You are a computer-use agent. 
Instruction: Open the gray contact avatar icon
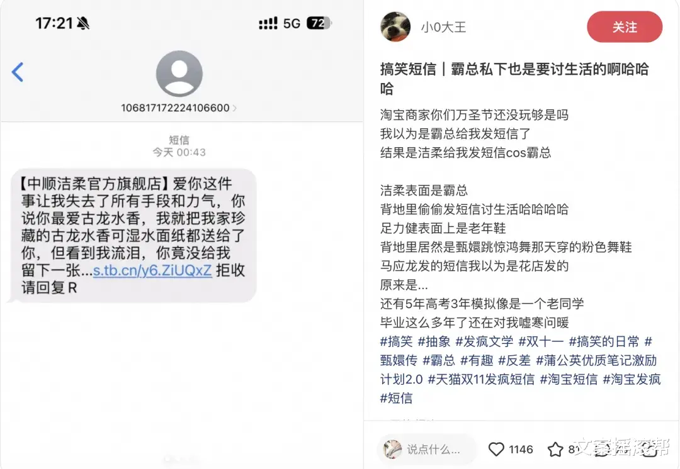pyautogui.click(x=179, y=73)
